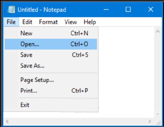Click the Notepad icon in title bar

click(11, 9)
